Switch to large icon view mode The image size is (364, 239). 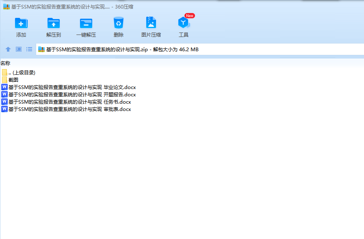(19, 49)
